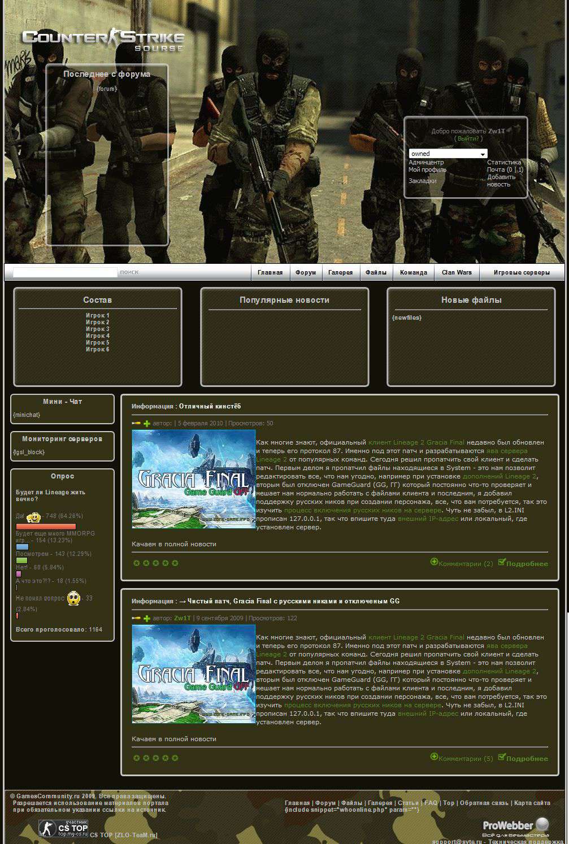Click the footer Обратная связь link
Viewport: 569px width, 844px height.
[484, 803]
